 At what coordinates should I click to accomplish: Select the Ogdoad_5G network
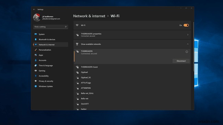coord(132,78)
